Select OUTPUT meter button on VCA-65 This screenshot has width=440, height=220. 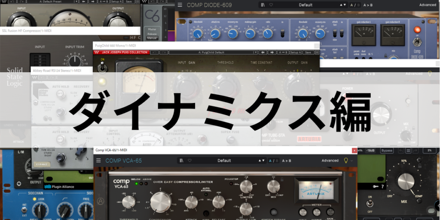[x=317, y=212]
